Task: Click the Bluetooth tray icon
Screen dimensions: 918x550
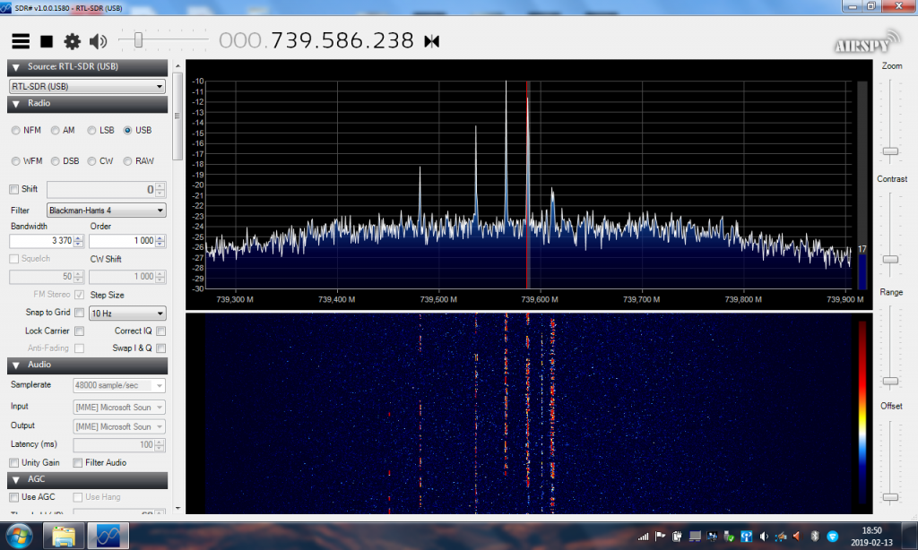Action: click(814, 536)
